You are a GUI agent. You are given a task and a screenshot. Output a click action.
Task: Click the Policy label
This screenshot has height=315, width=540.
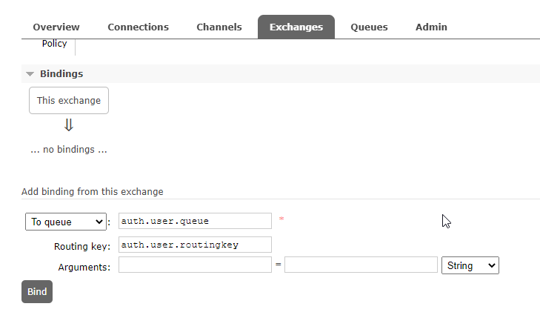(54, 44)
